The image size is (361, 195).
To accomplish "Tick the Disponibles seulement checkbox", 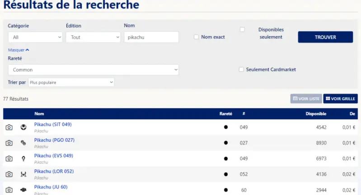I will pyautogui.click(x=242, y=29).
